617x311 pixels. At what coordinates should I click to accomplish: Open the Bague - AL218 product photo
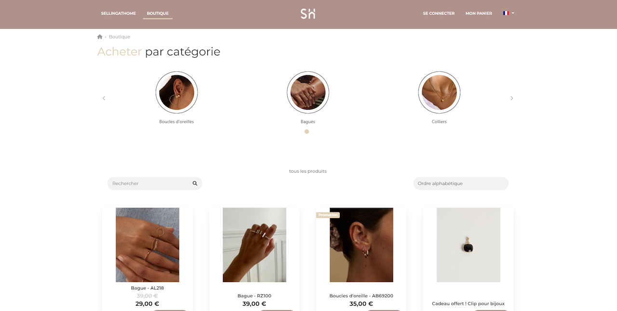[148, 245]
